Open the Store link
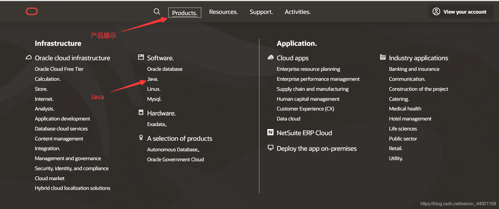The image size is (499, 209). point(41,89)
